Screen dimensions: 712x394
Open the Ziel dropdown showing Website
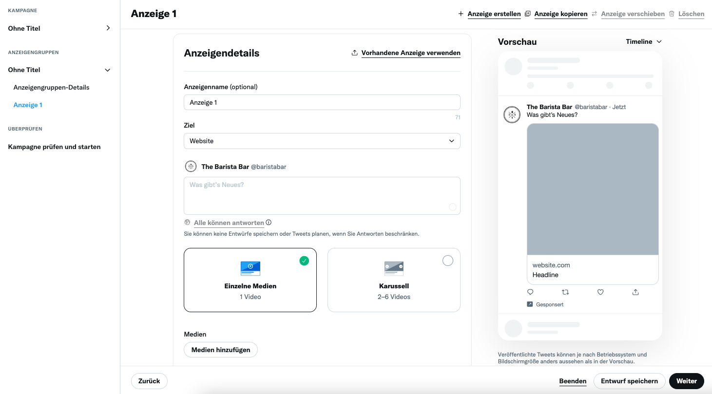pyautogui.click(x=322, y=141)
